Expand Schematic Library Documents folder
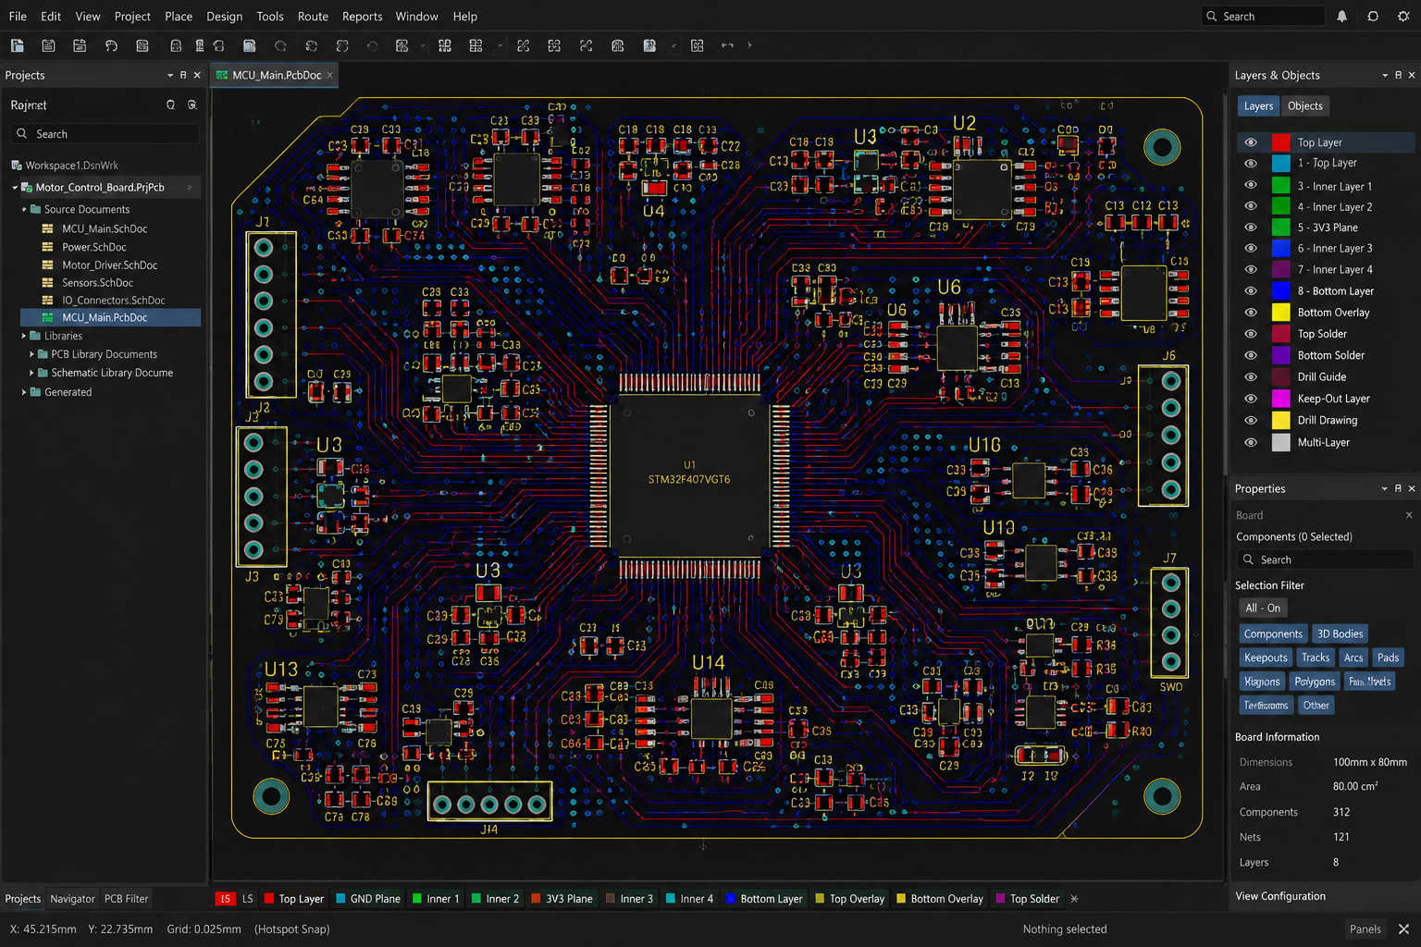 (x=31, y=373)
